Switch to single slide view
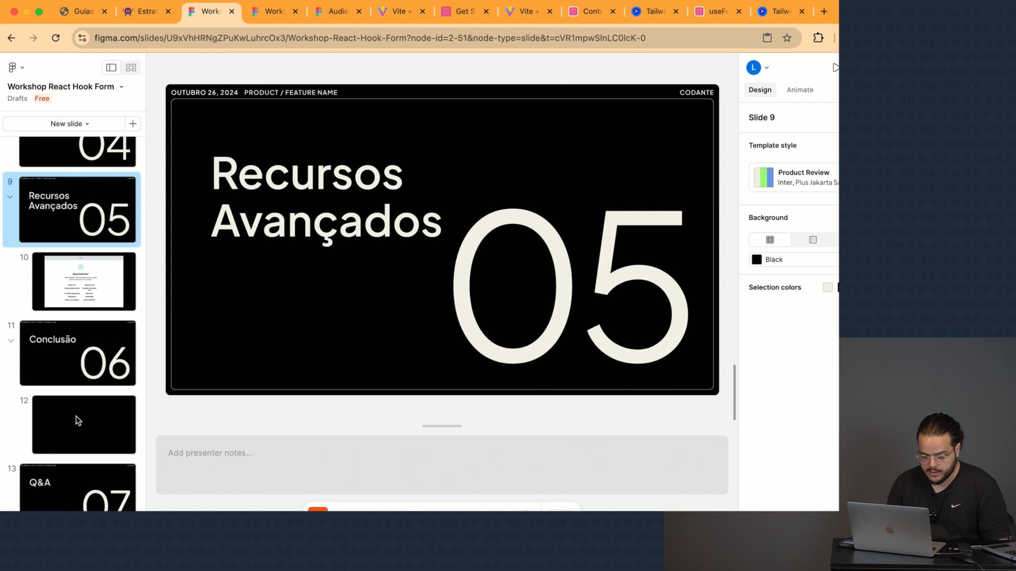Viewport: 1016px width, 571px height. click(x=111, y=68)
